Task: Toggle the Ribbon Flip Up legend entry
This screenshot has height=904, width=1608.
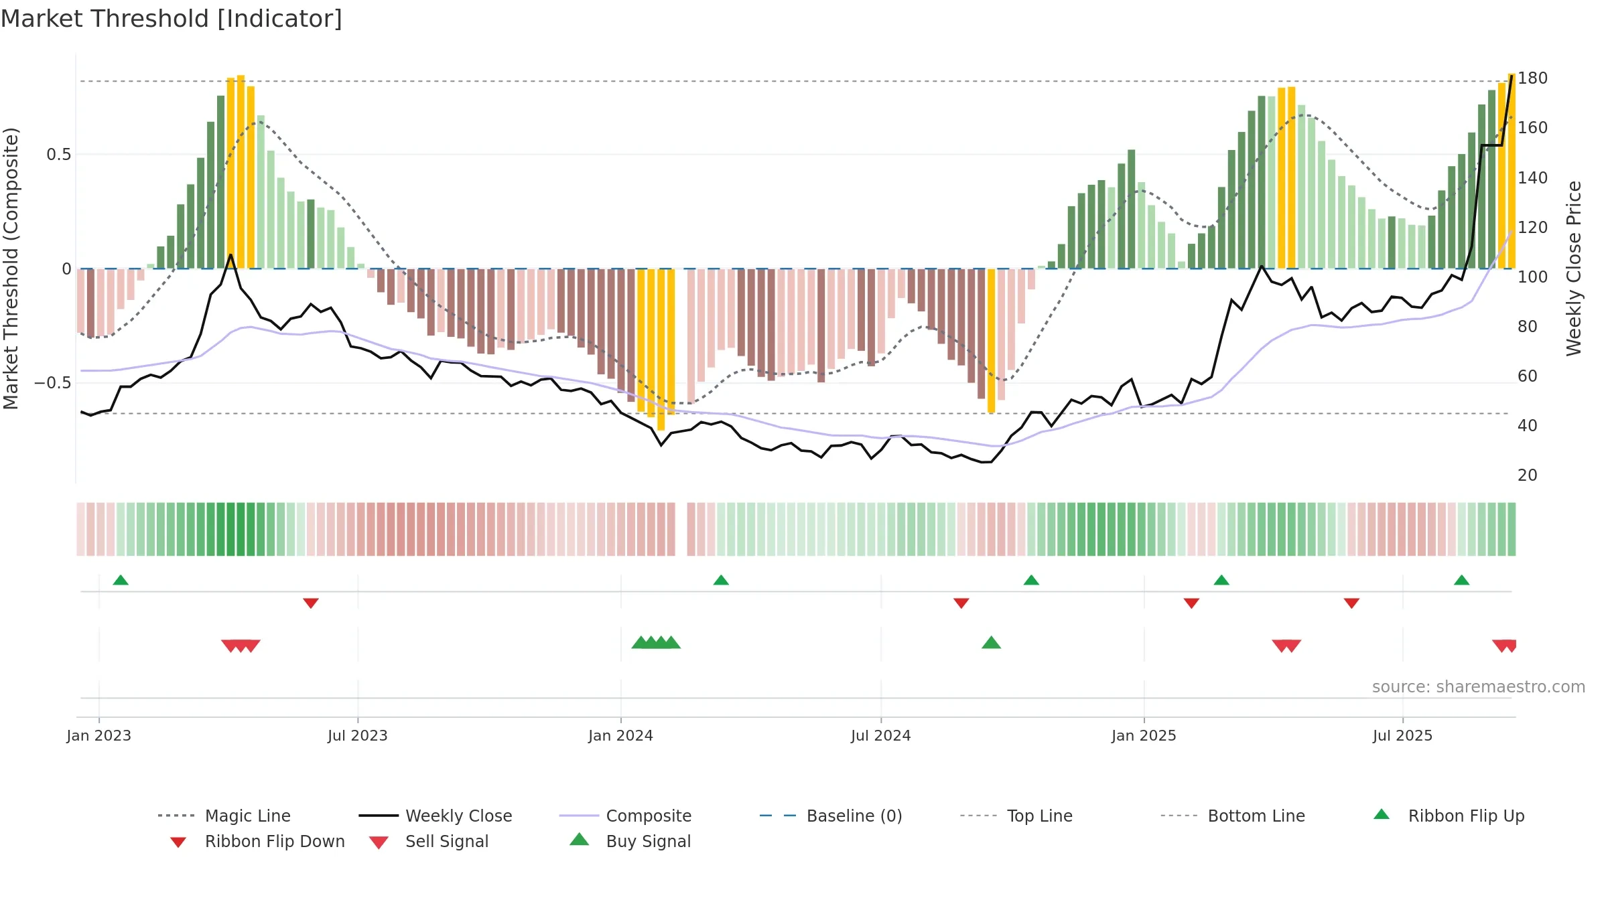Action: (1449, 816)
